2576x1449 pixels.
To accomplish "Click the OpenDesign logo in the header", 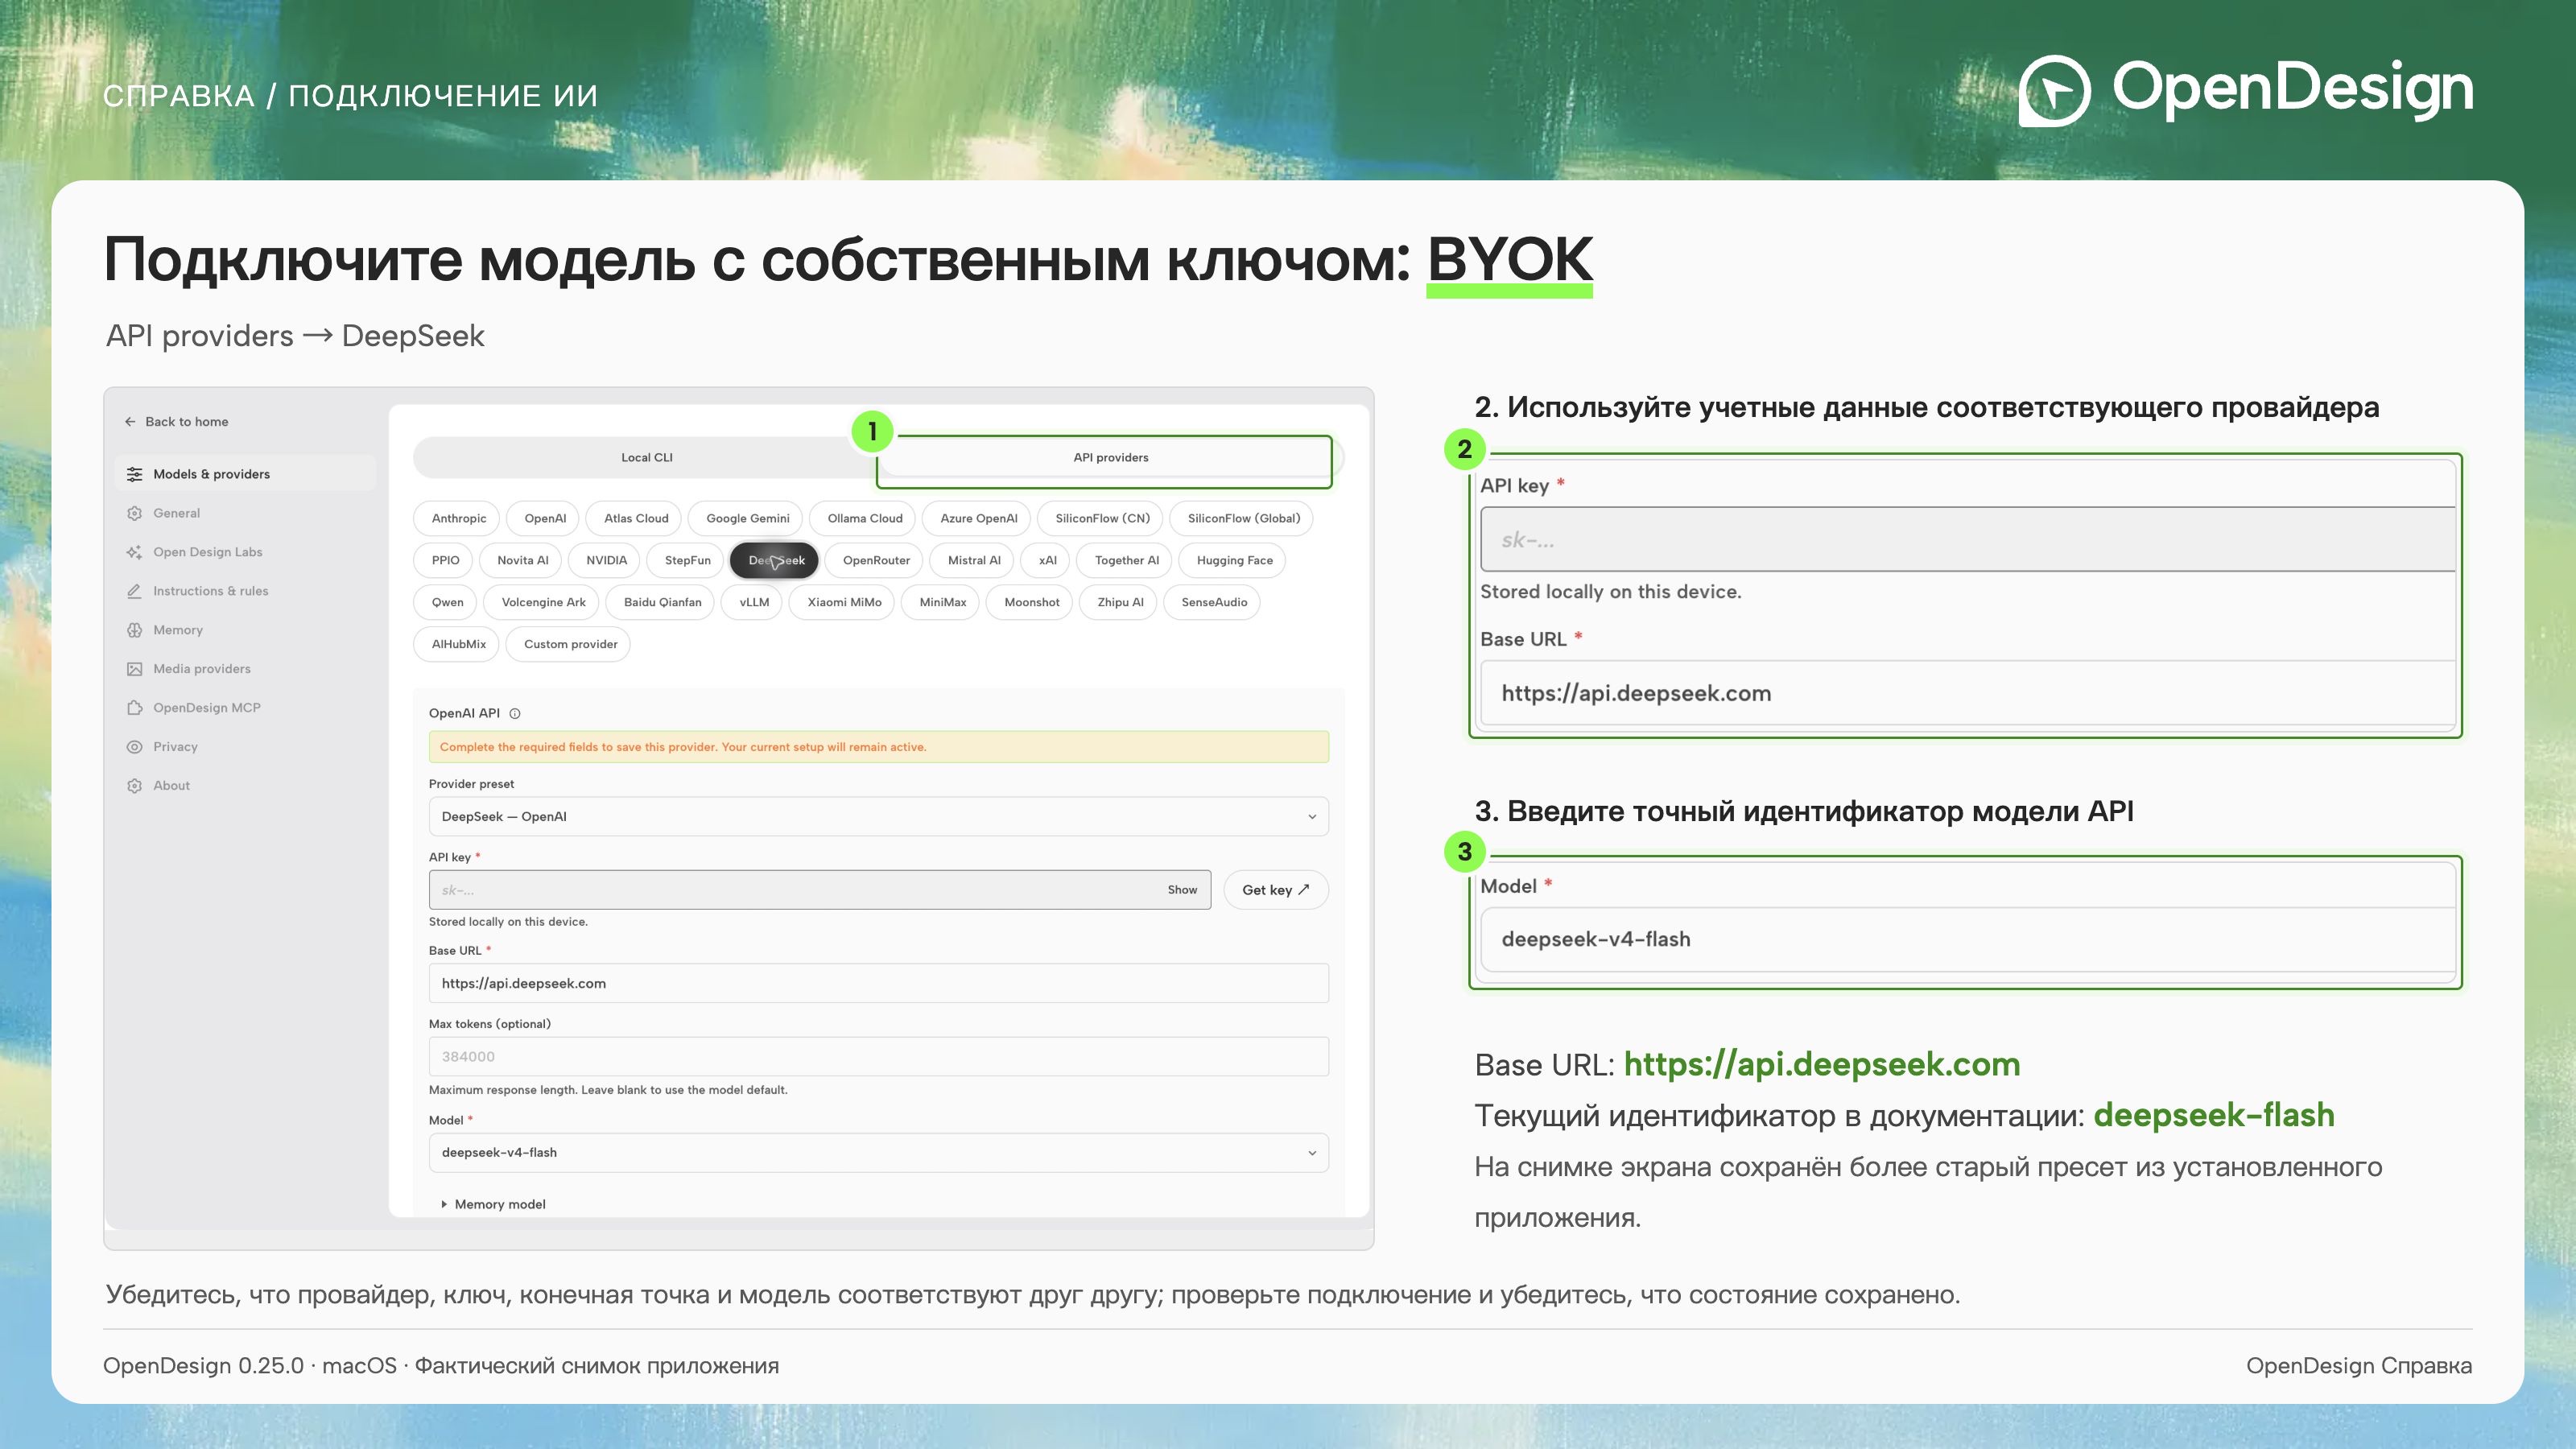I will click(x=2245, y=90).
